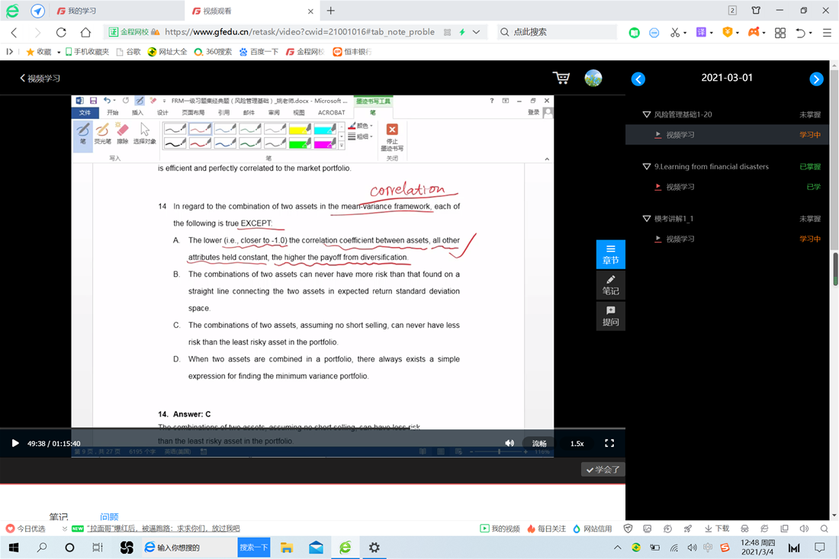Open the 提问 question panel
Image resolution: width=839 pixels, height=559 pixels.
(x=610, y=316)
